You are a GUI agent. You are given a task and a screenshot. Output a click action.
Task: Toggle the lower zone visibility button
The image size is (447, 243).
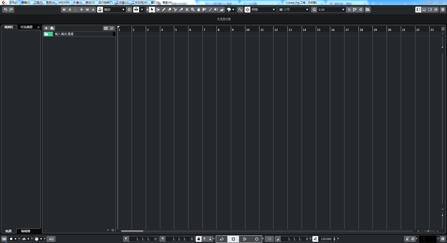click(424, 9)
